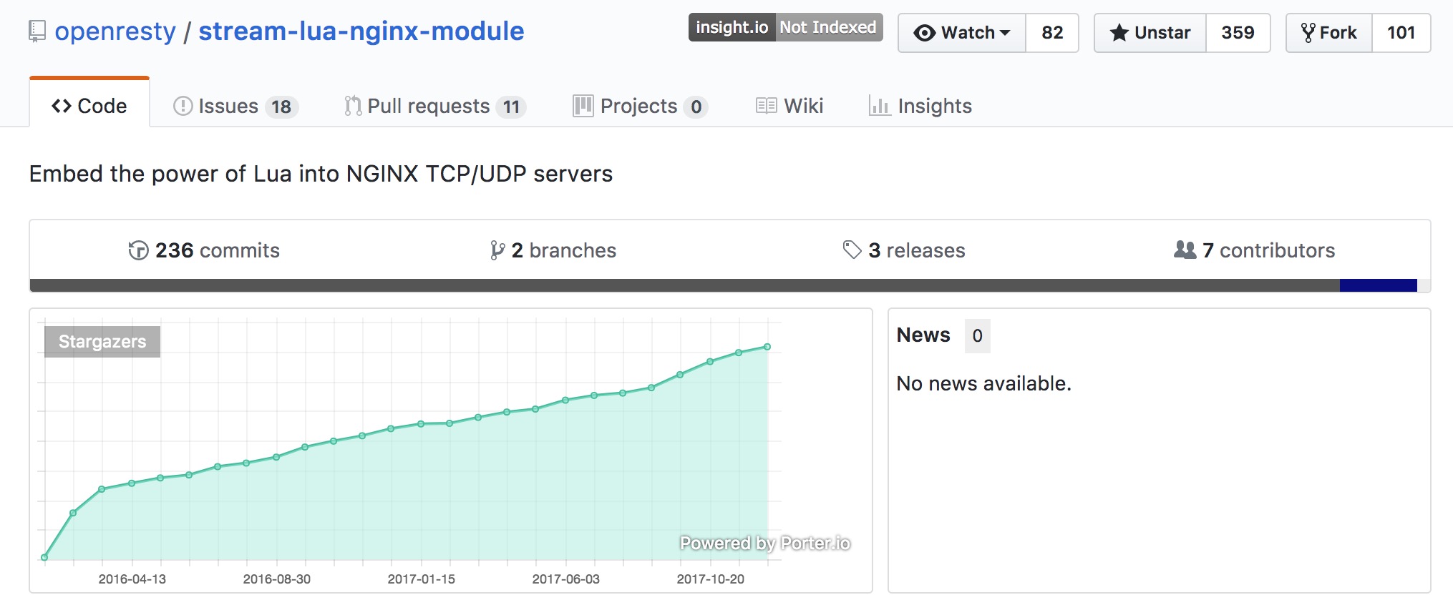View the 82 watchers count
Image resolution: width=1453 pixels, height=605 pixels.
[1052, 33]
